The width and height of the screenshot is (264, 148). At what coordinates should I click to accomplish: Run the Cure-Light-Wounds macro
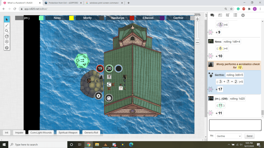[x=41, y=133]
